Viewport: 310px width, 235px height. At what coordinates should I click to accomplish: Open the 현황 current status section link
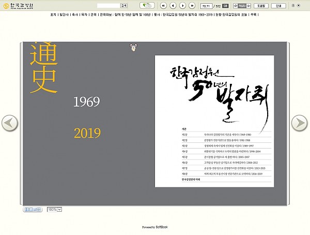click(231, 14)
